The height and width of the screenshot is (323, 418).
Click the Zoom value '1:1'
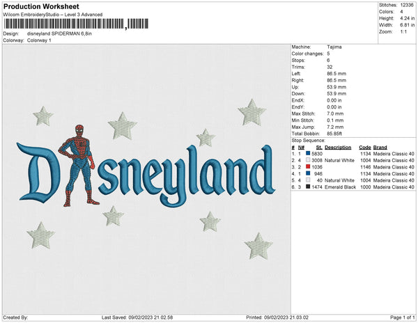(x=403, y=32)
